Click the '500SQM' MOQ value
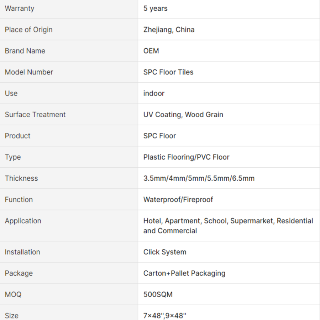 click(x=158, y=294)
